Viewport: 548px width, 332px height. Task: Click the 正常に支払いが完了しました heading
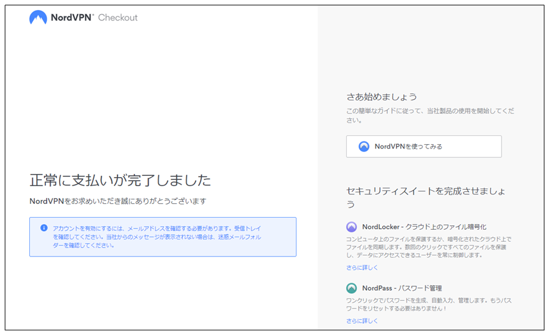120,180
